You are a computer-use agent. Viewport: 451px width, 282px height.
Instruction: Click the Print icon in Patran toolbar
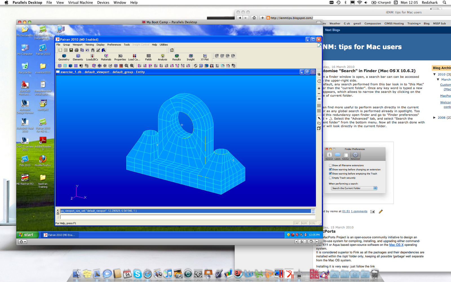pyautogui.click(x=76, y=50)
